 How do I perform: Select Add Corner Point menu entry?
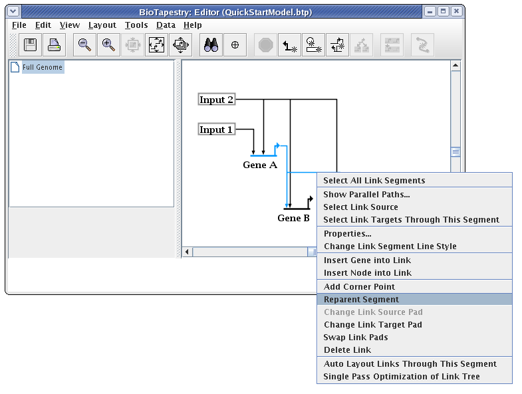(x=359, y=287)
